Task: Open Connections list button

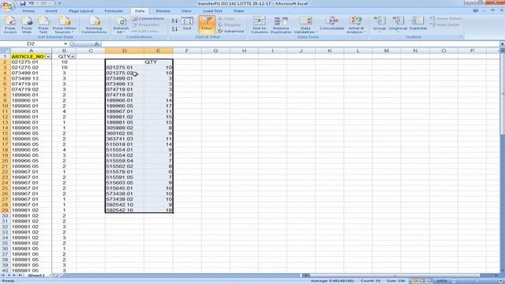Action: (x=148, y=19)
